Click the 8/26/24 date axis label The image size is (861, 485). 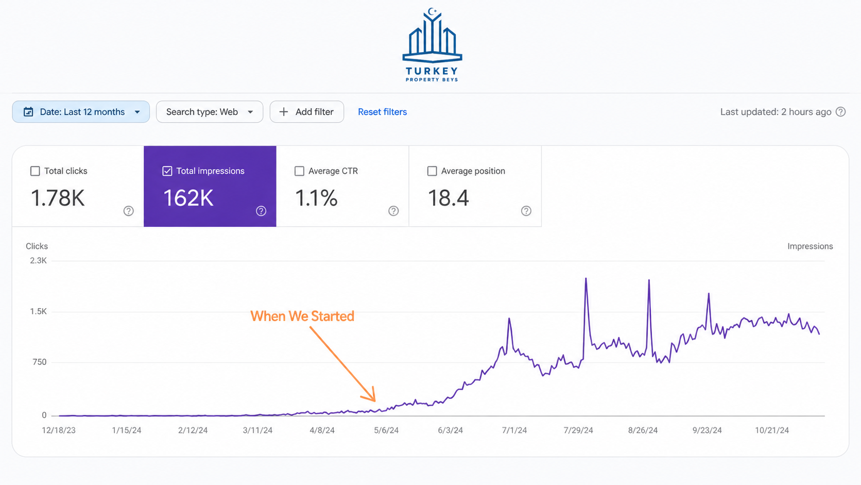coord(643,430)
